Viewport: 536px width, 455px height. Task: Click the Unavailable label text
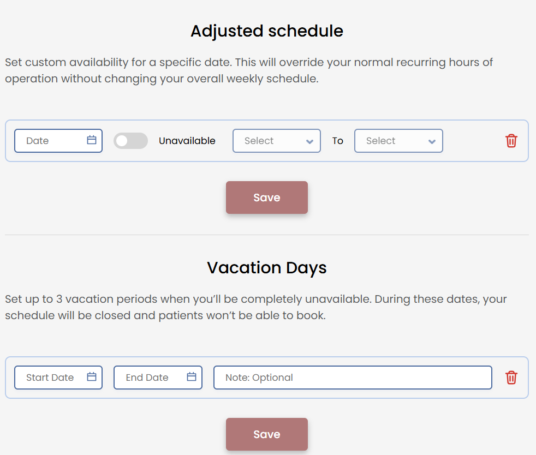tap(187, 140)
